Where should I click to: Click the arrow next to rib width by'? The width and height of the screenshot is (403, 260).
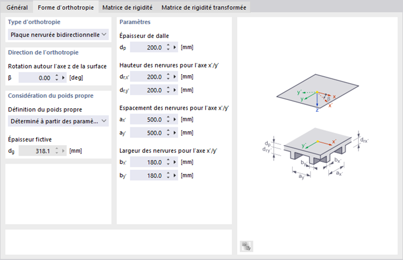click(175, 175)
